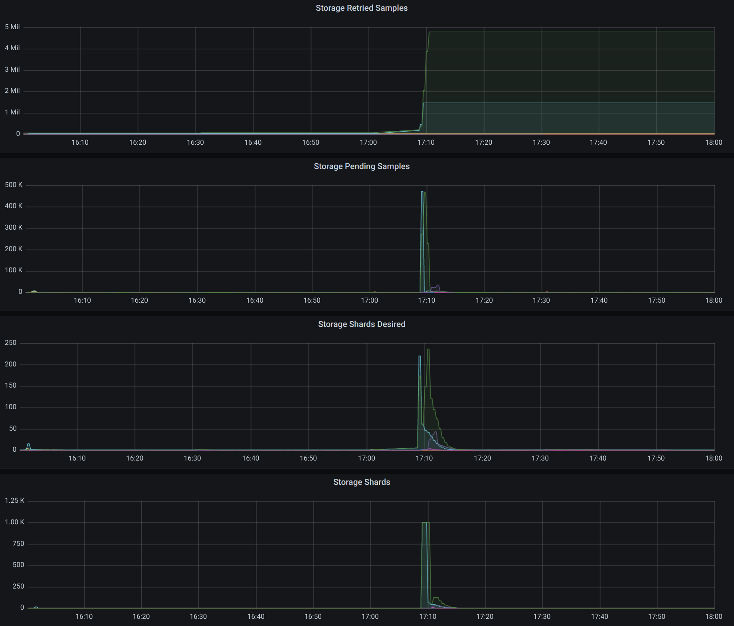Image resolution: width=734 pixels, height=626 pixels.
Task: Click the 18:00 time tick on Retried Samples
Action: click(x=714, y=142)
